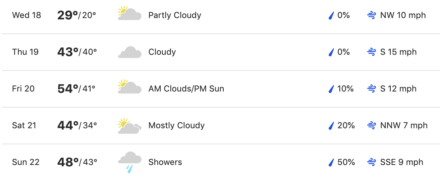Click the 54° high temperature for Friday
The height and width of the screenshot is (179, 440).
point(68,89)
